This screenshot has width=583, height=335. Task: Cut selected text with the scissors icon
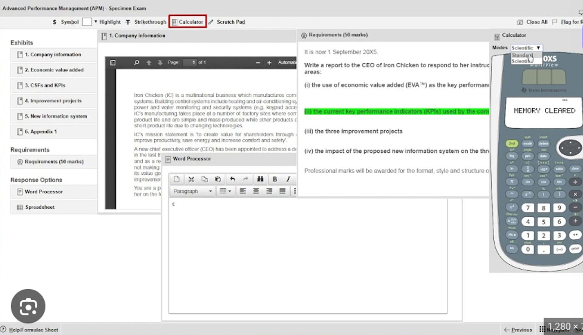pyautogui.click(x=191, y=179)
